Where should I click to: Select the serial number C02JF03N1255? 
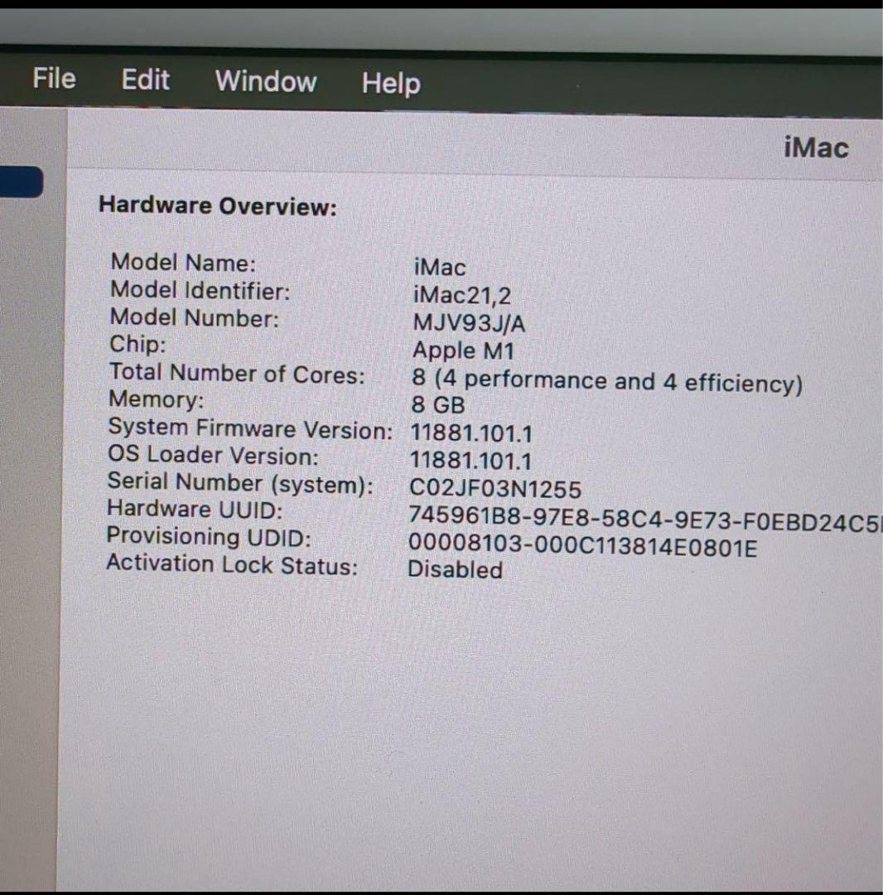pos(495,488)
